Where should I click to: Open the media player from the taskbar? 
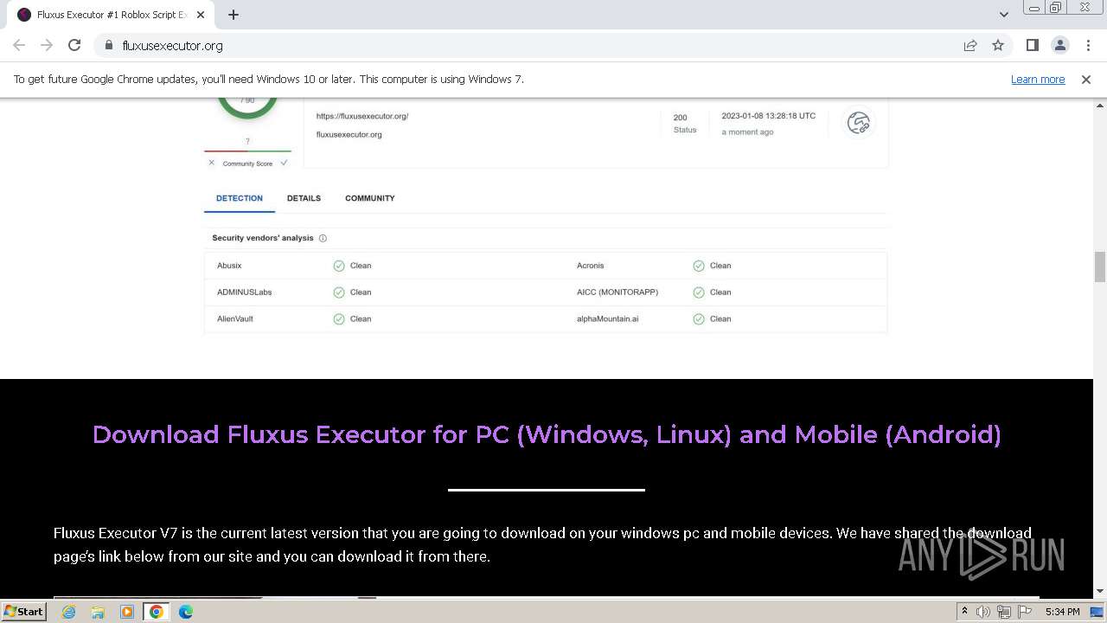pyautogui.click(x=127, y=612)
